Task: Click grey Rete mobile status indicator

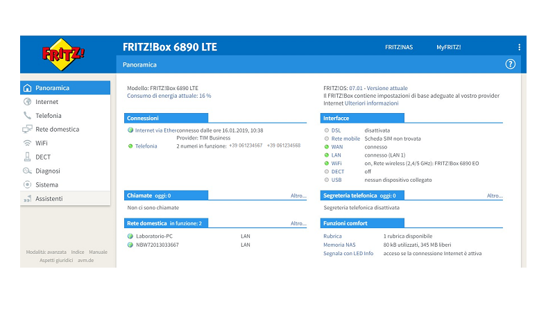Action: click(326, 139)
